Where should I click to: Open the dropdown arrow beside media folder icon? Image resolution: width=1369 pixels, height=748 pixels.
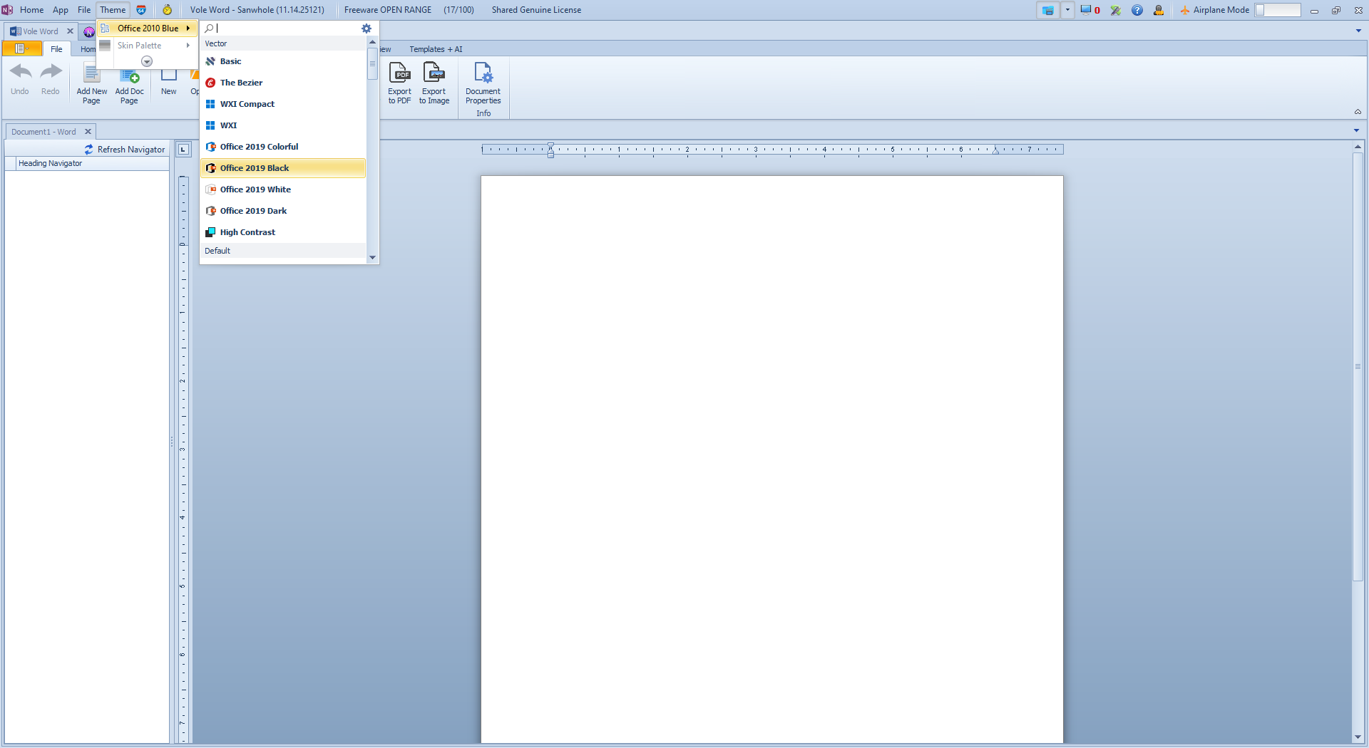pos(1067,10)
